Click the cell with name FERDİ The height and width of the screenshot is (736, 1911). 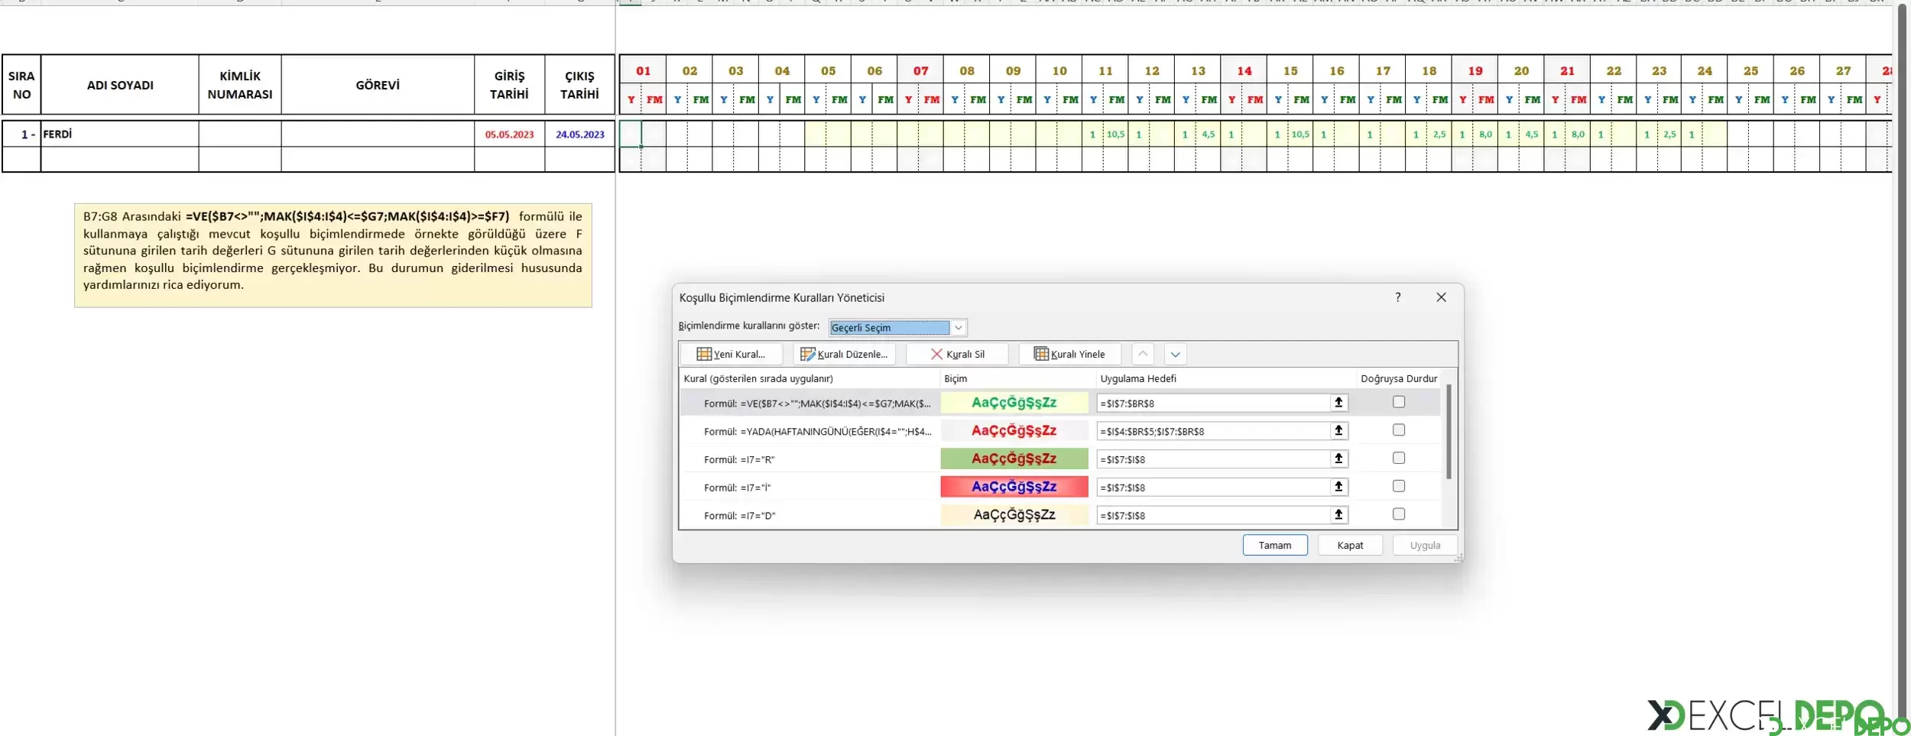click(x=120, y=134)
